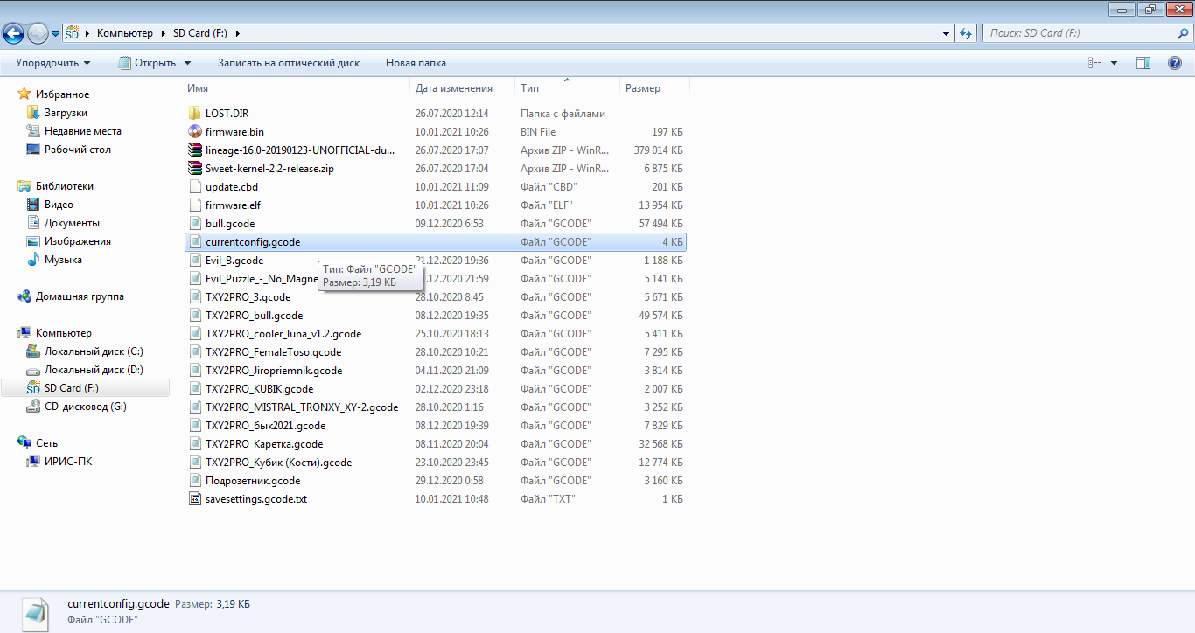The width and height of the screenshot is (1195, 633).
Task: Select the Evil_B.gcode file icon
Action: pyautogui.click(x=195, y=261)
